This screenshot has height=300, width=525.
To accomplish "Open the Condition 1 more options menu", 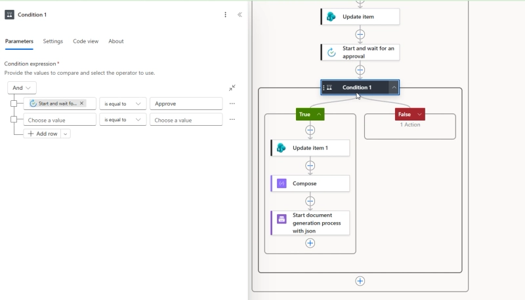I will (225, 14).
